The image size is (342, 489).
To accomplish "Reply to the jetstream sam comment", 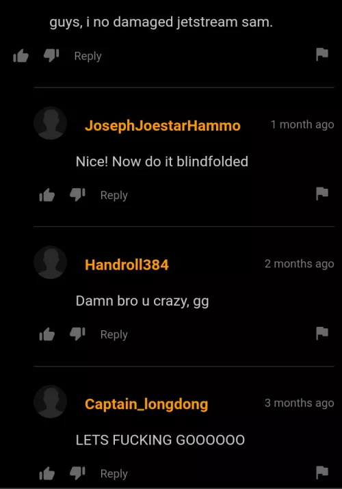I will [x=88, y=56].
